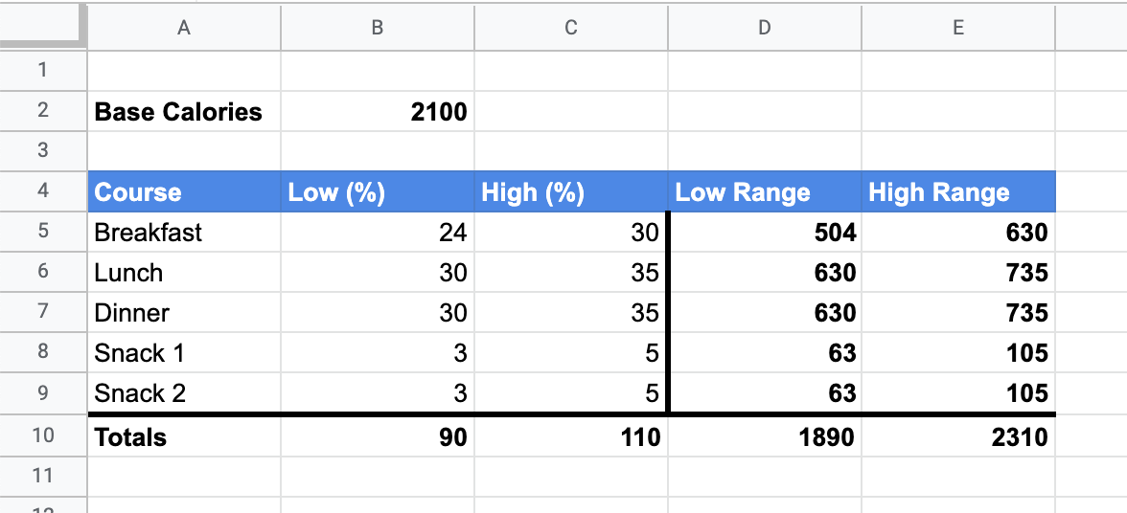Select column A header
The height and width of the screenshot is (513, 1127).
(183, 28)
